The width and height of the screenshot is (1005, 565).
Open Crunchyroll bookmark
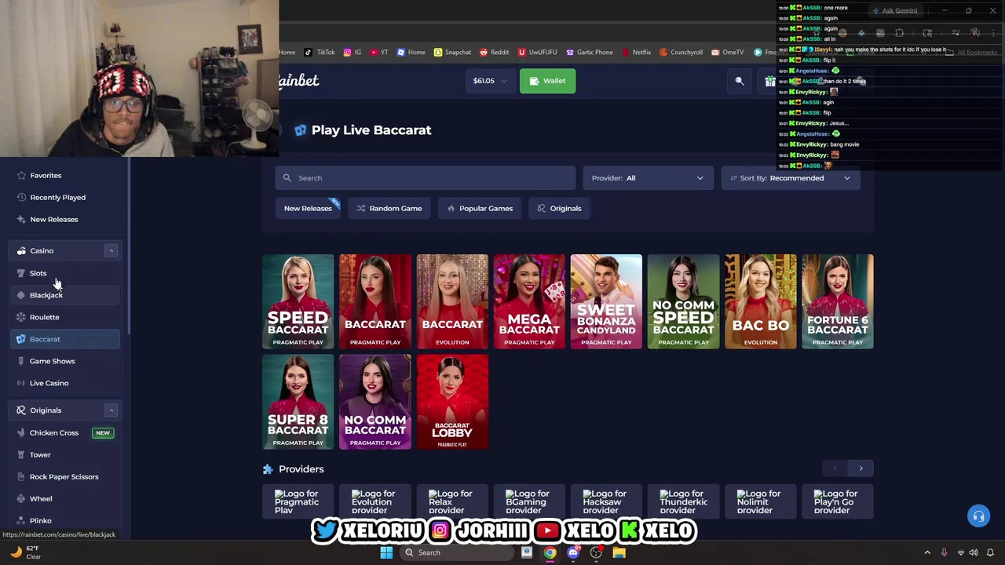tap(681, 52)
